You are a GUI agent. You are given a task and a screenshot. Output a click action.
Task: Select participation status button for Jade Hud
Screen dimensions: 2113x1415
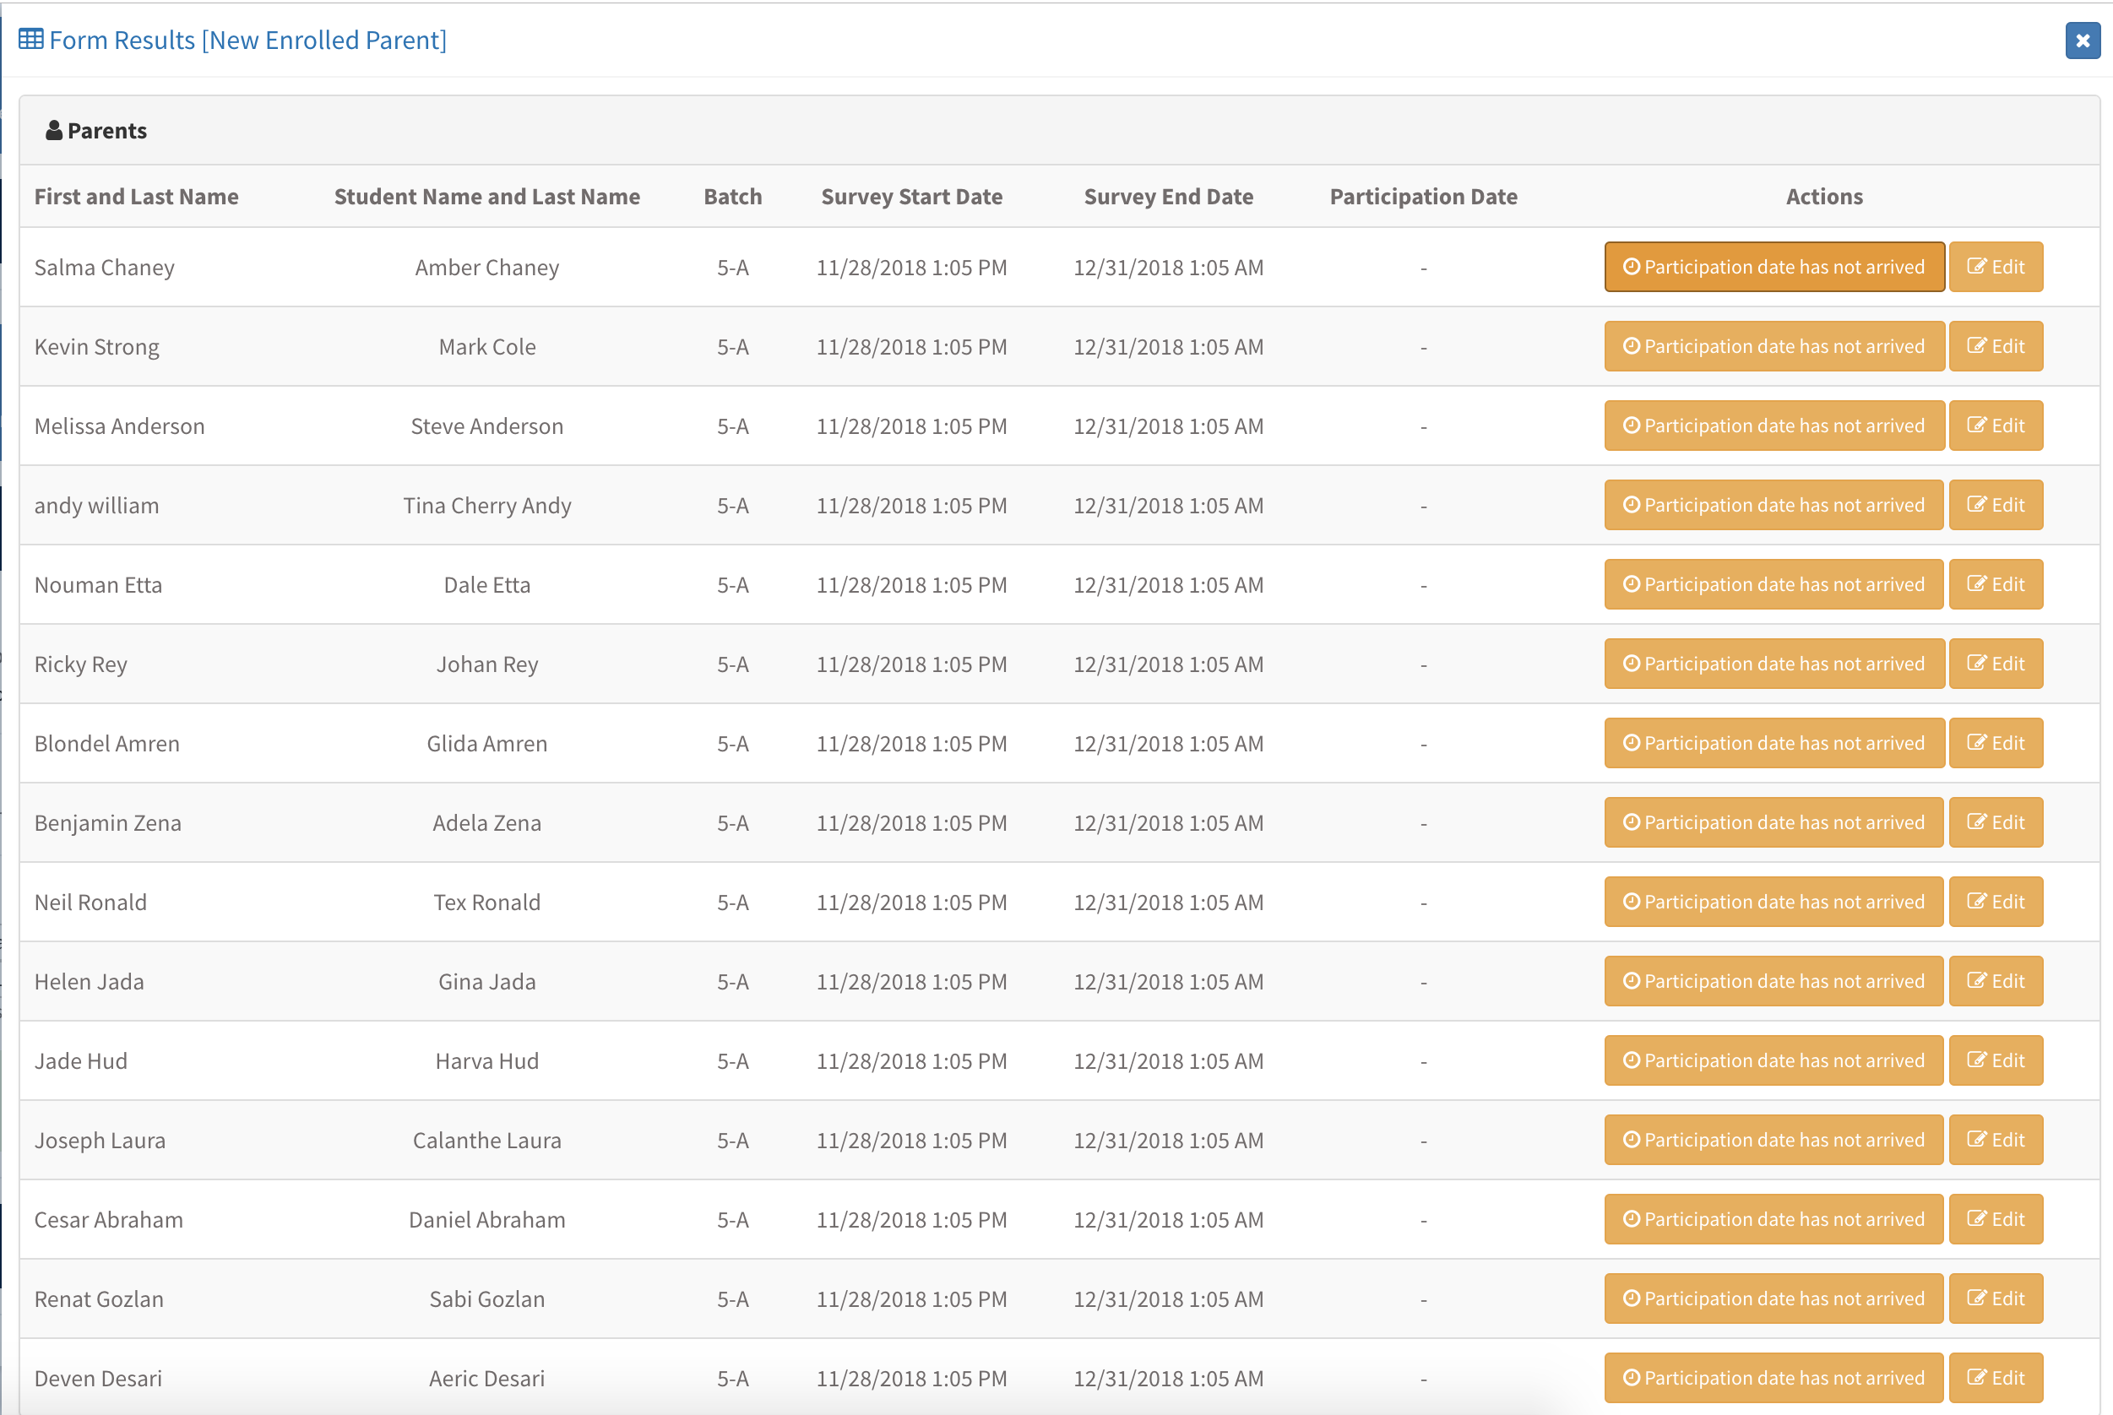coord(1774,1061)
